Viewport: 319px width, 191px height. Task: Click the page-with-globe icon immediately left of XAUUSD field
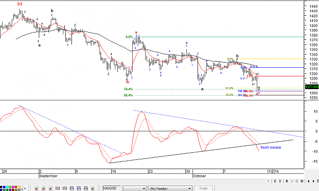[x=92, y=188]
